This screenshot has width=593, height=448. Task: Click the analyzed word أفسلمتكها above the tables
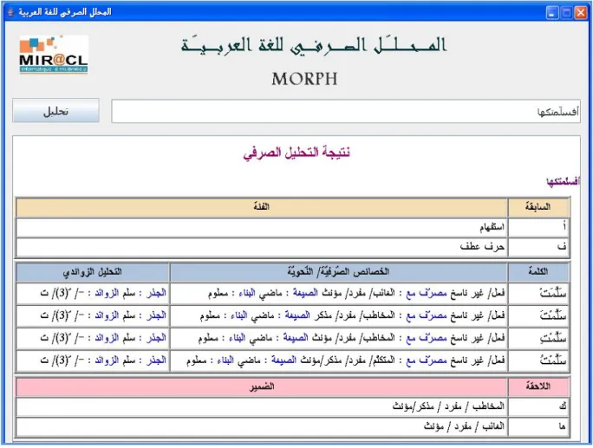click(x=563, y=181)
